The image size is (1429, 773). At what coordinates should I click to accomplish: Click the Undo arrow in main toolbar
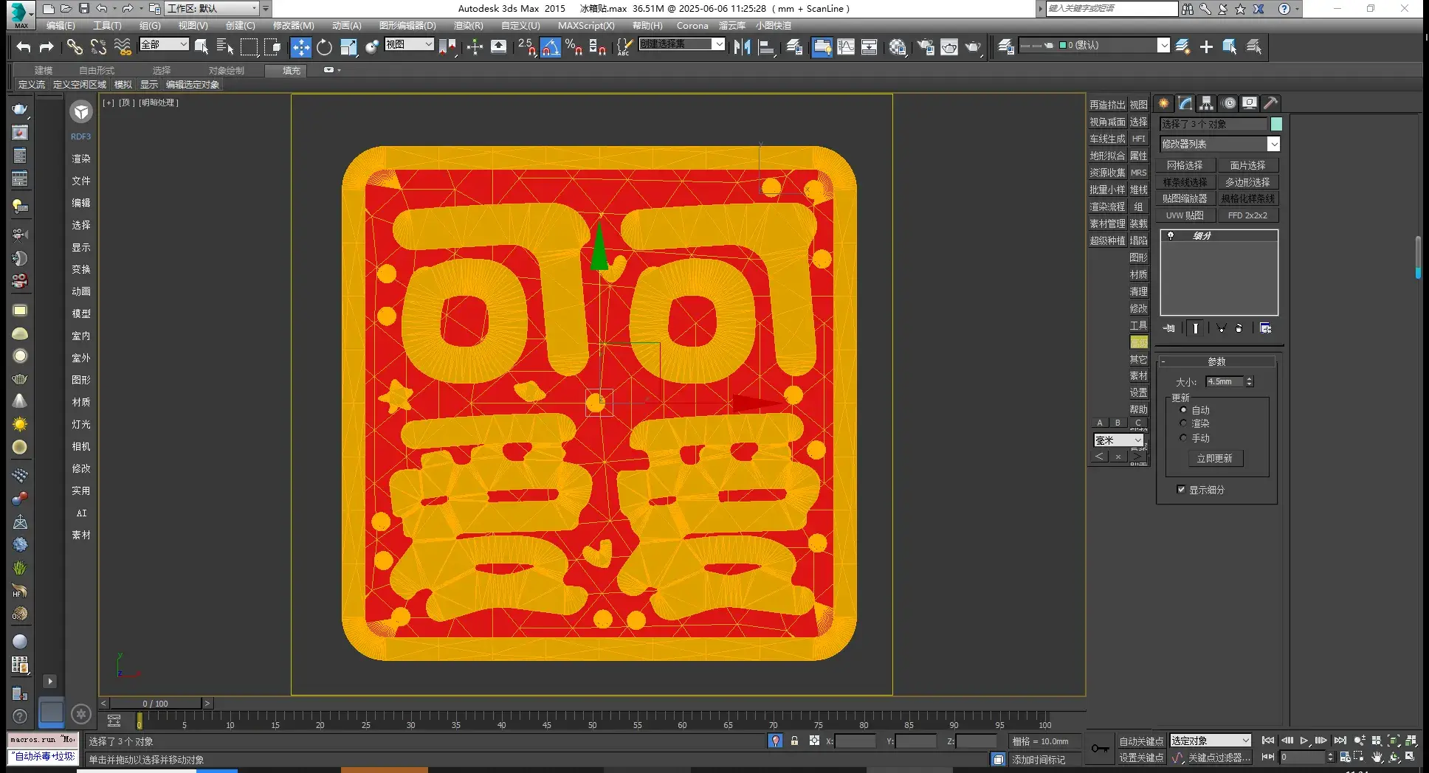pos(24,47)
